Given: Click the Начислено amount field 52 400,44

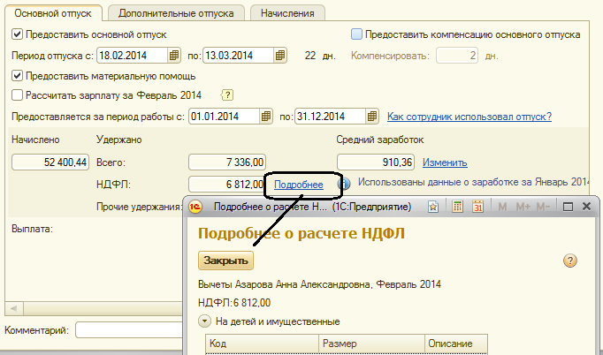Looking at the screenshot, I should (x=50, y=162).
